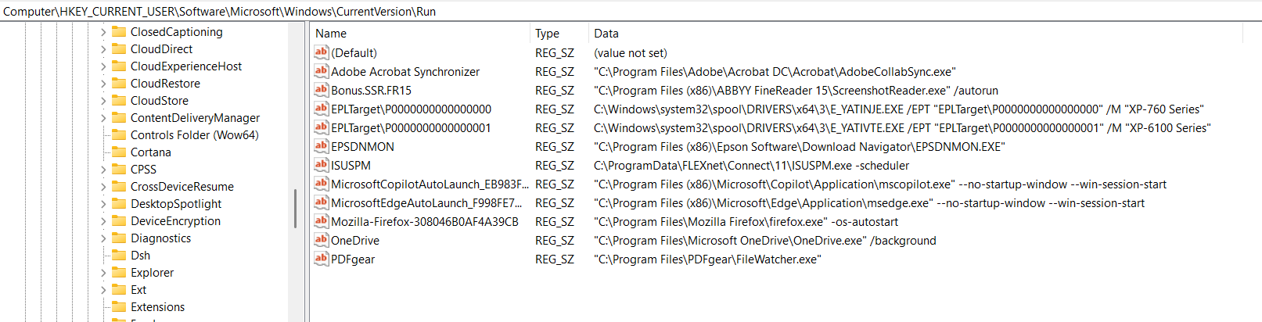Screen dimensions: 1262x322
Task: Click the CloudExperienceHost folder icon
Action: pos(119,66)
